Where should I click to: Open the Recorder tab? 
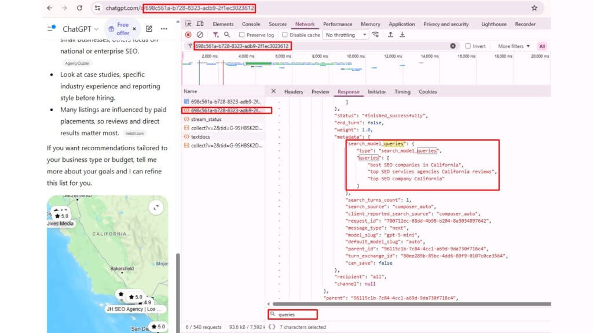[525, 24]
